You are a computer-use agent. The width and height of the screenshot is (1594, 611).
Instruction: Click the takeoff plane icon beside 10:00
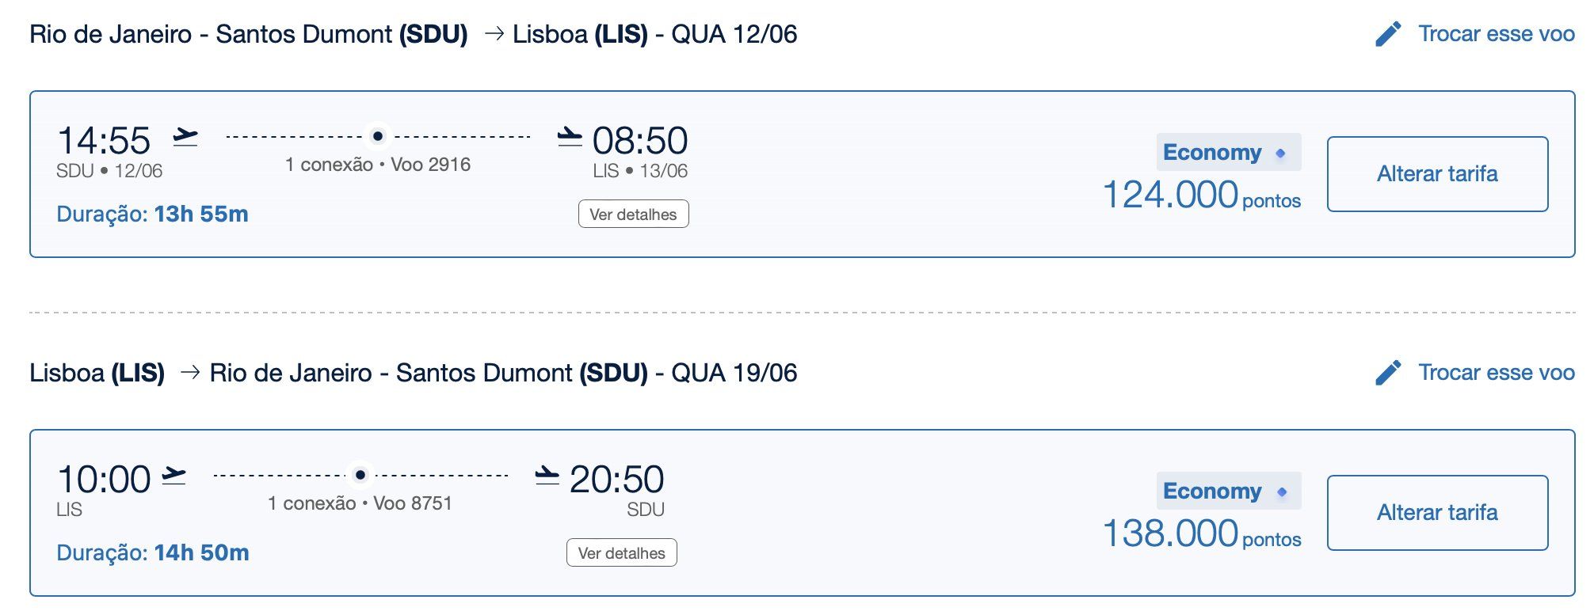click(x=174, y=476)
